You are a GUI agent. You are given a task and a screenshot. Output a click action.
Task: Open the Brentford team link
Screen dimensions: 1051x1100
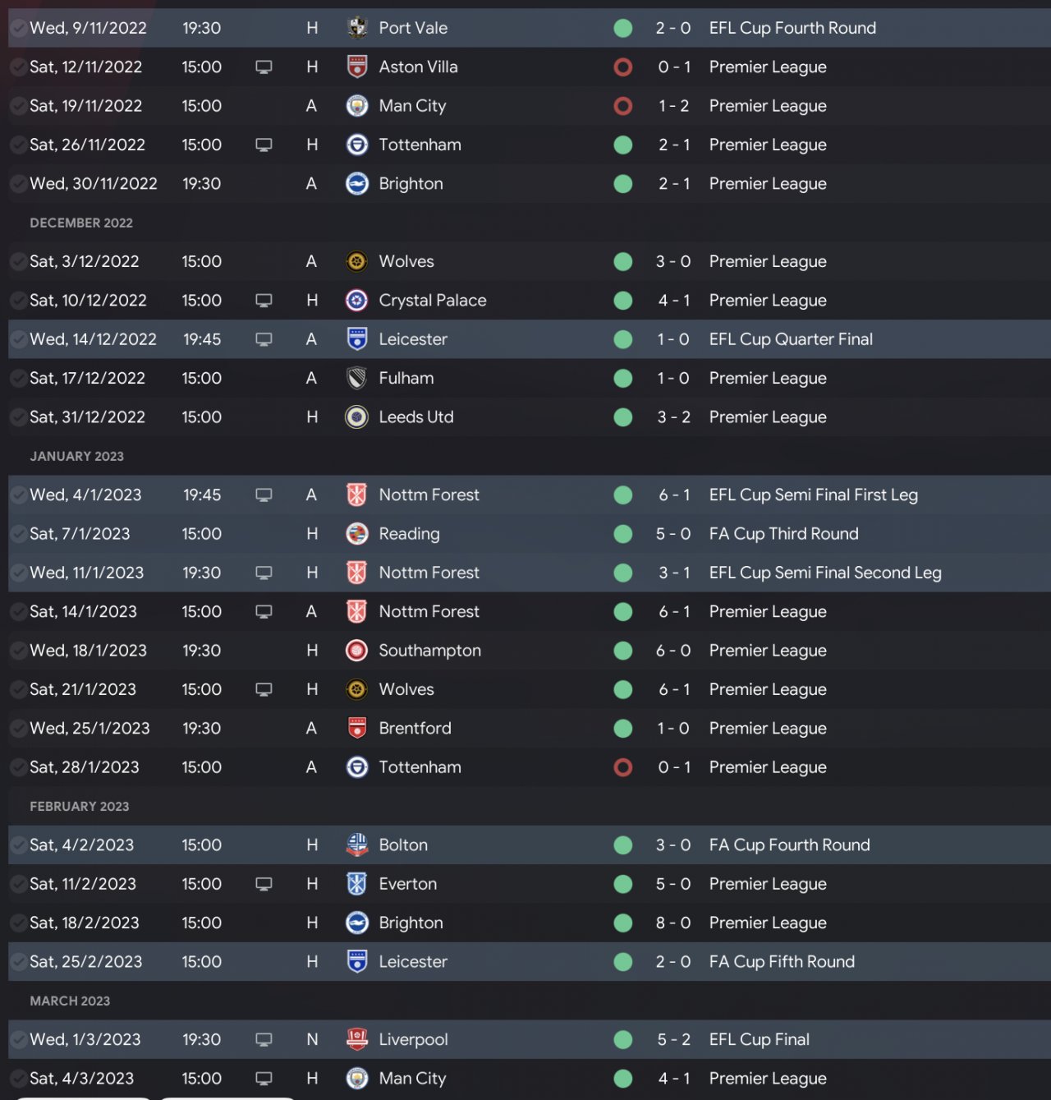point(415,728)
